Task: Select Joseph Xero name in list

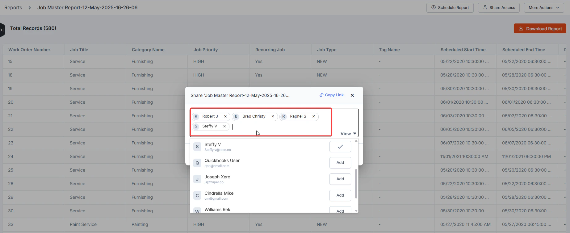Action: click(x=217, y=177)
